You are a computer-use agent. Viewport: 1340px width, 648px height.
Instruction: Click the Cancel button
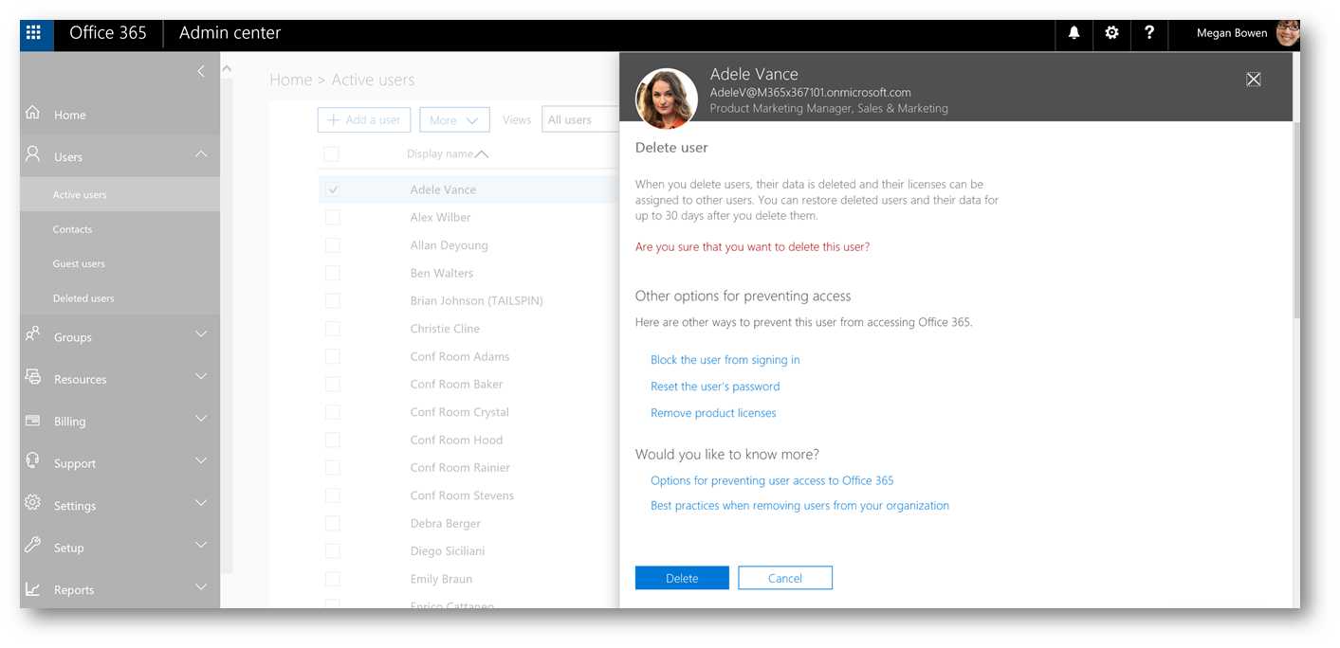(x=785, y=578)
